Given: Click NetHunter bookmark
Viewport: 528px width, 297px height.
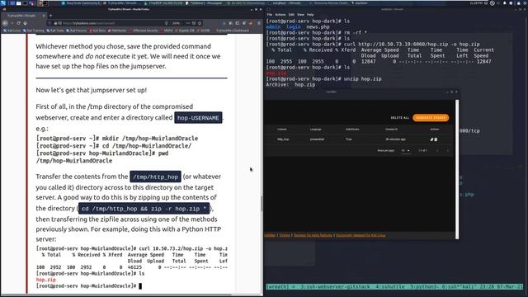Looking at the screenshot, I should tap(117, 31).
